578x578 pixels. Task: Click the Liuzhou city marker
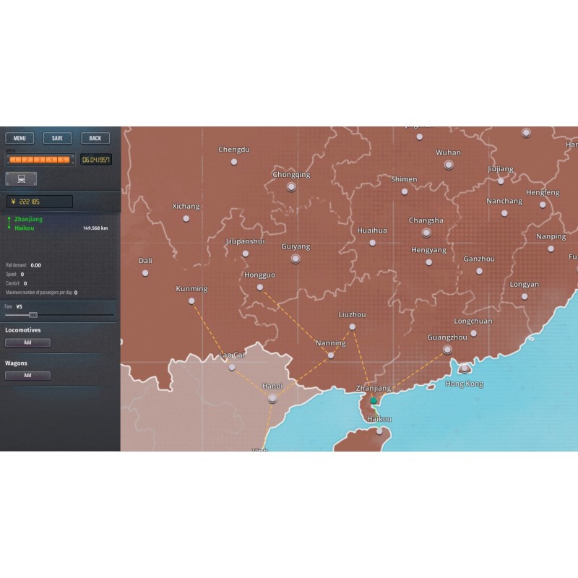352,327
